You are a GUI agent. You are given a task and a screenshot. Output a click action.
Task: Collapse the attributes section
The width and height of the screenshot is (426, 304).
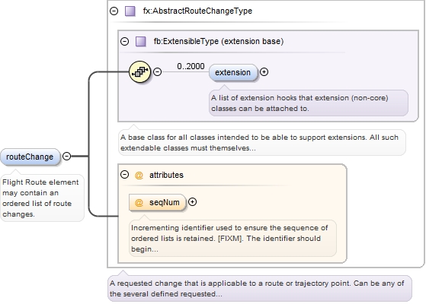pyautogui.click(x=125, y=175)
